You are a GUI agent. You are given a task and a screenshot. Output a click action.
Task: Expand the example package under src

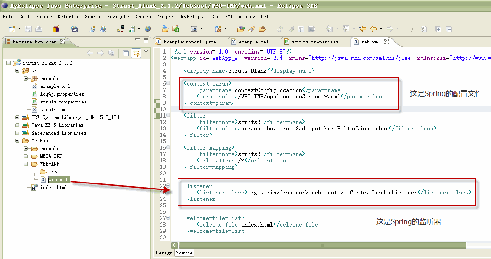tap(26, 79)
